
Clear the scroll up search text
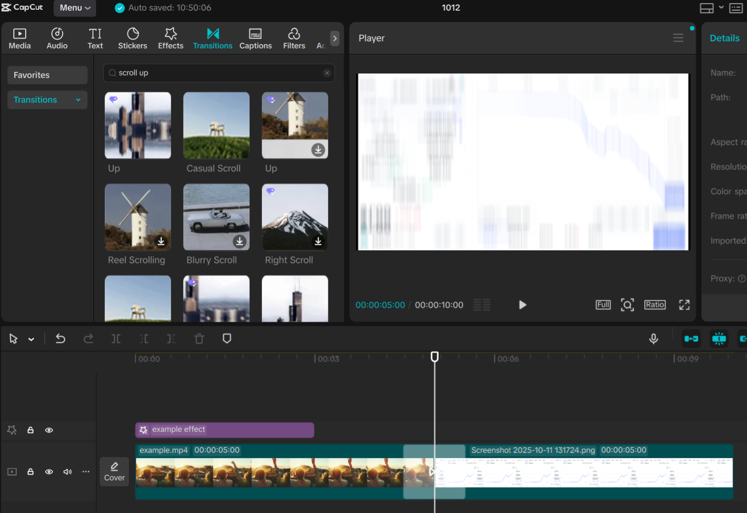[327, 73]
